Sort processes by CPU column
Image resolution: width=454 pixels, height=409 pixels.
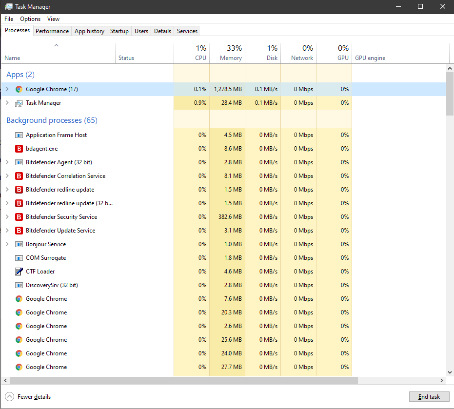tap(192, 54)
